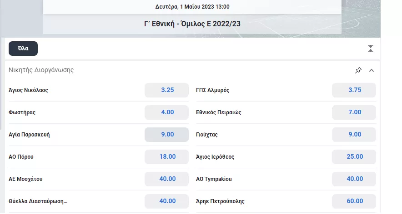Click the ΑΕ Μοσχάτου team name
Viewport: 402px width, 214px height.
pyautogui.click(x=25, y=179)
